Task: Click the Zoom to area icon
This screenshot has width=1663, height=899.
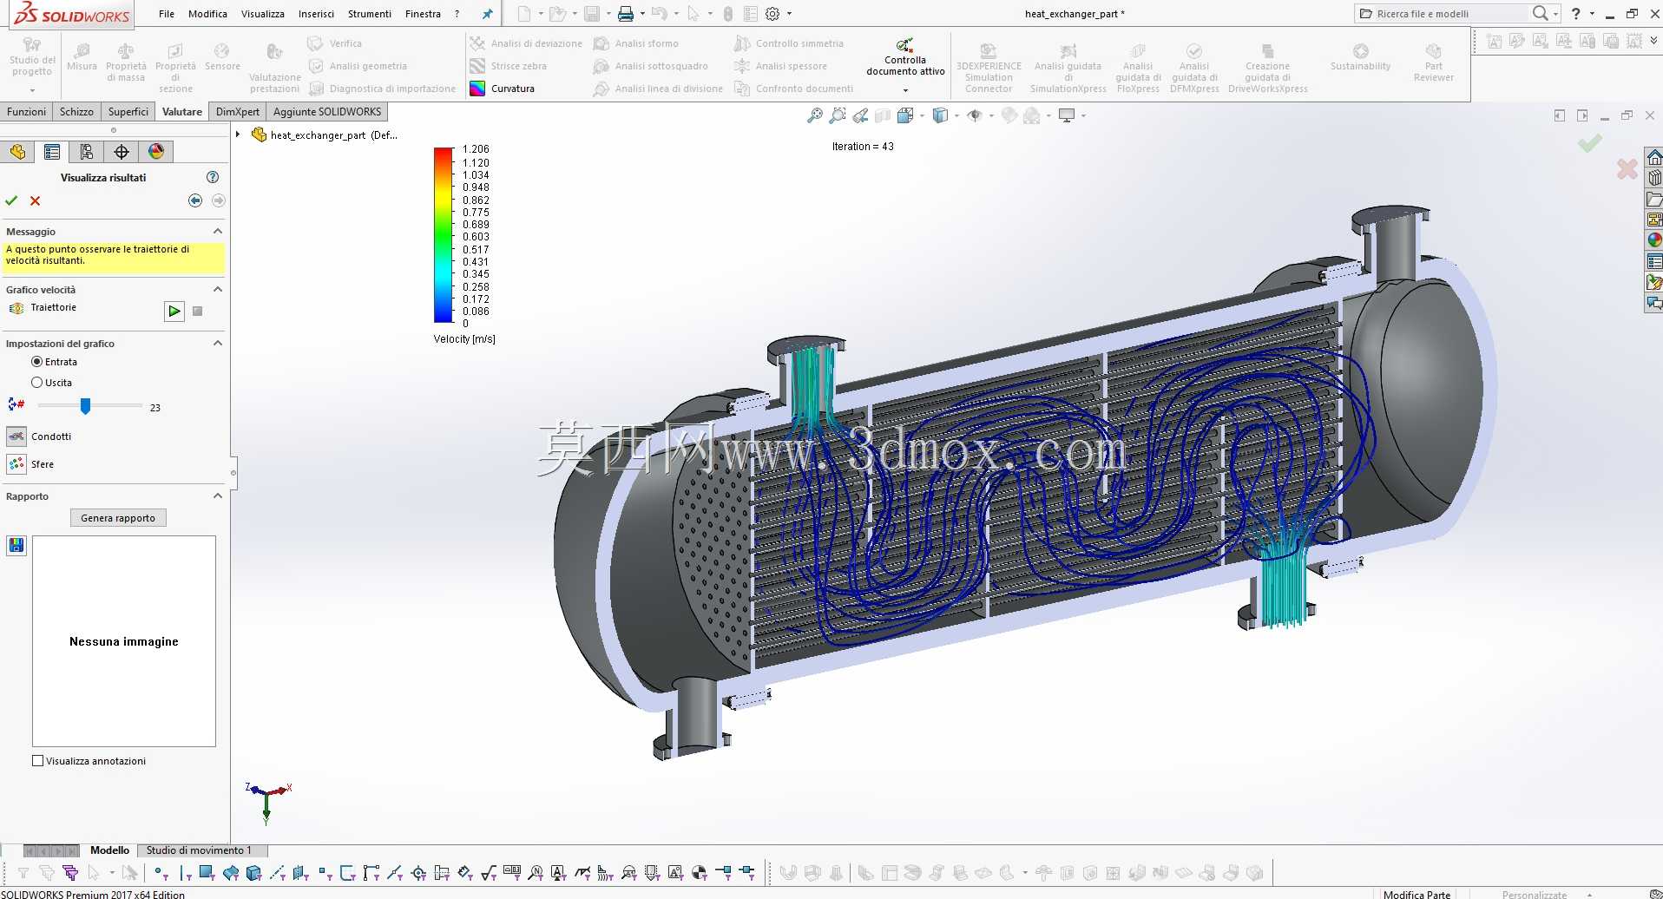Action: point(838,115)
